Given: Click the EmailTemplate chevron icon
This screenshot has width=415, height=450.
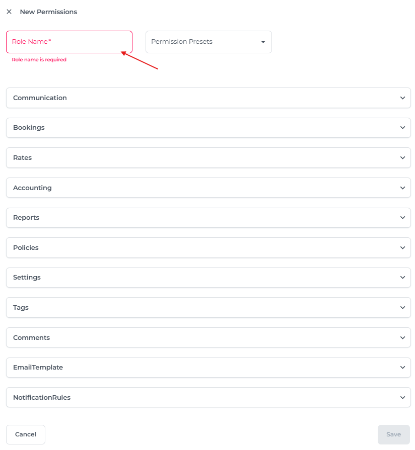Looking at the screenshot, I should [x=402, y=368].
